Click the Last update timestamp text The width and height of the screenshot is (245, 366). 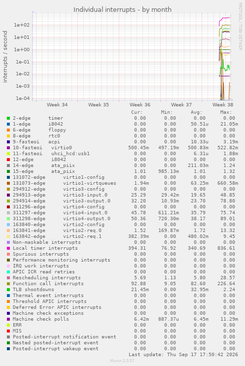[x=183, y=355]
